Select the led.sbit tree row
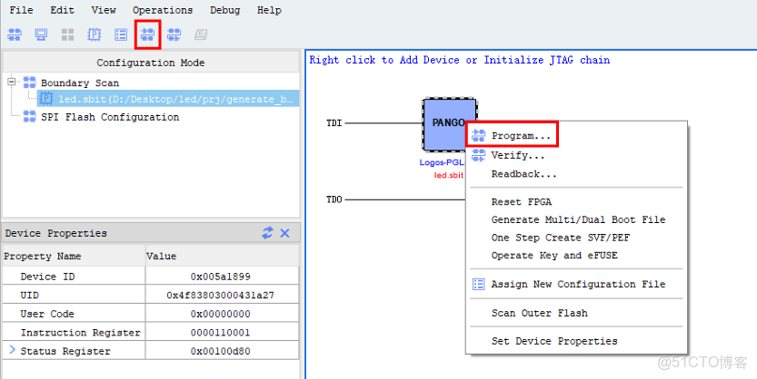 (x=168, y=99)
